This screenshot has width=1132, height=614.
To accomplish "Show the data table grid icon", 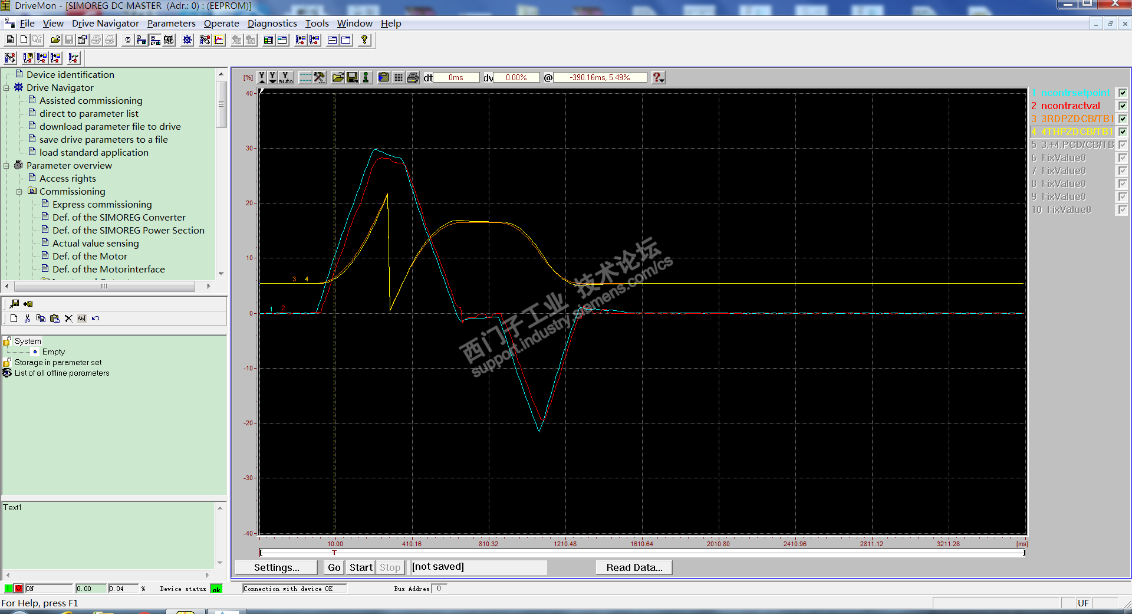I will 398,77.
